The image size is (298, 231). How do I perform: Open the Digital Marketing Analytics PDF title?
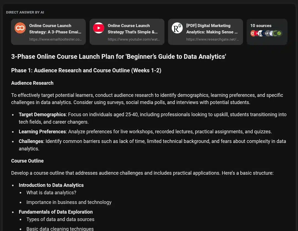(x=212, y=29)
